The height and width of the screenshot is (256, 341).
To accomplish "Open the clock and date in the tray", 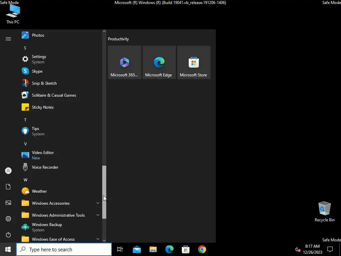I will (x=312, y=249).
